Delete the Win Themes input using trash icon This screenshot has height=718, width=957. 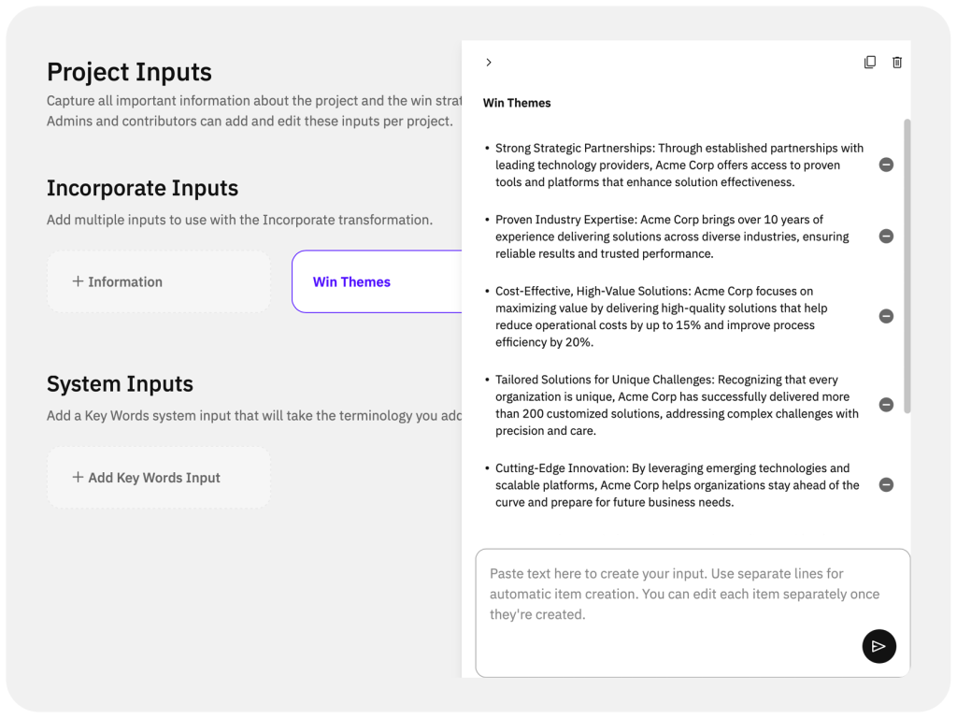click(896, 62)
